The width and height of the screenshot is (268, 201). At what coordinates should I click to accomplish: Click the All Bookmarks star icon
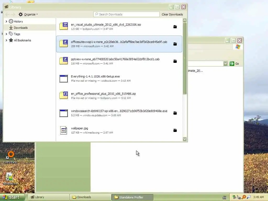(11, 40)
